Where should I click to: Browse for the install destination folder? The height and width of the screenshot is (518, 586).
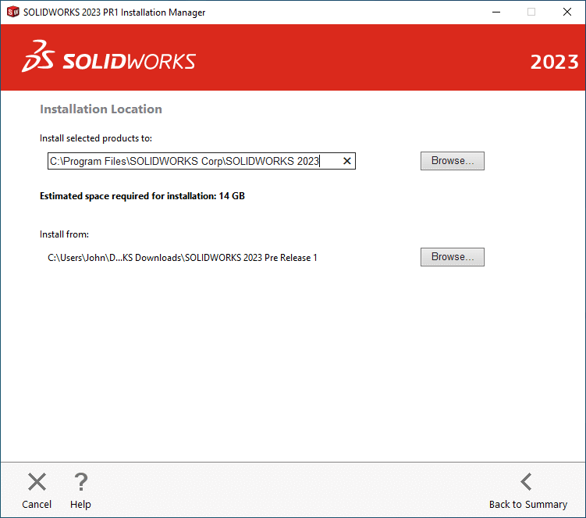453,161
